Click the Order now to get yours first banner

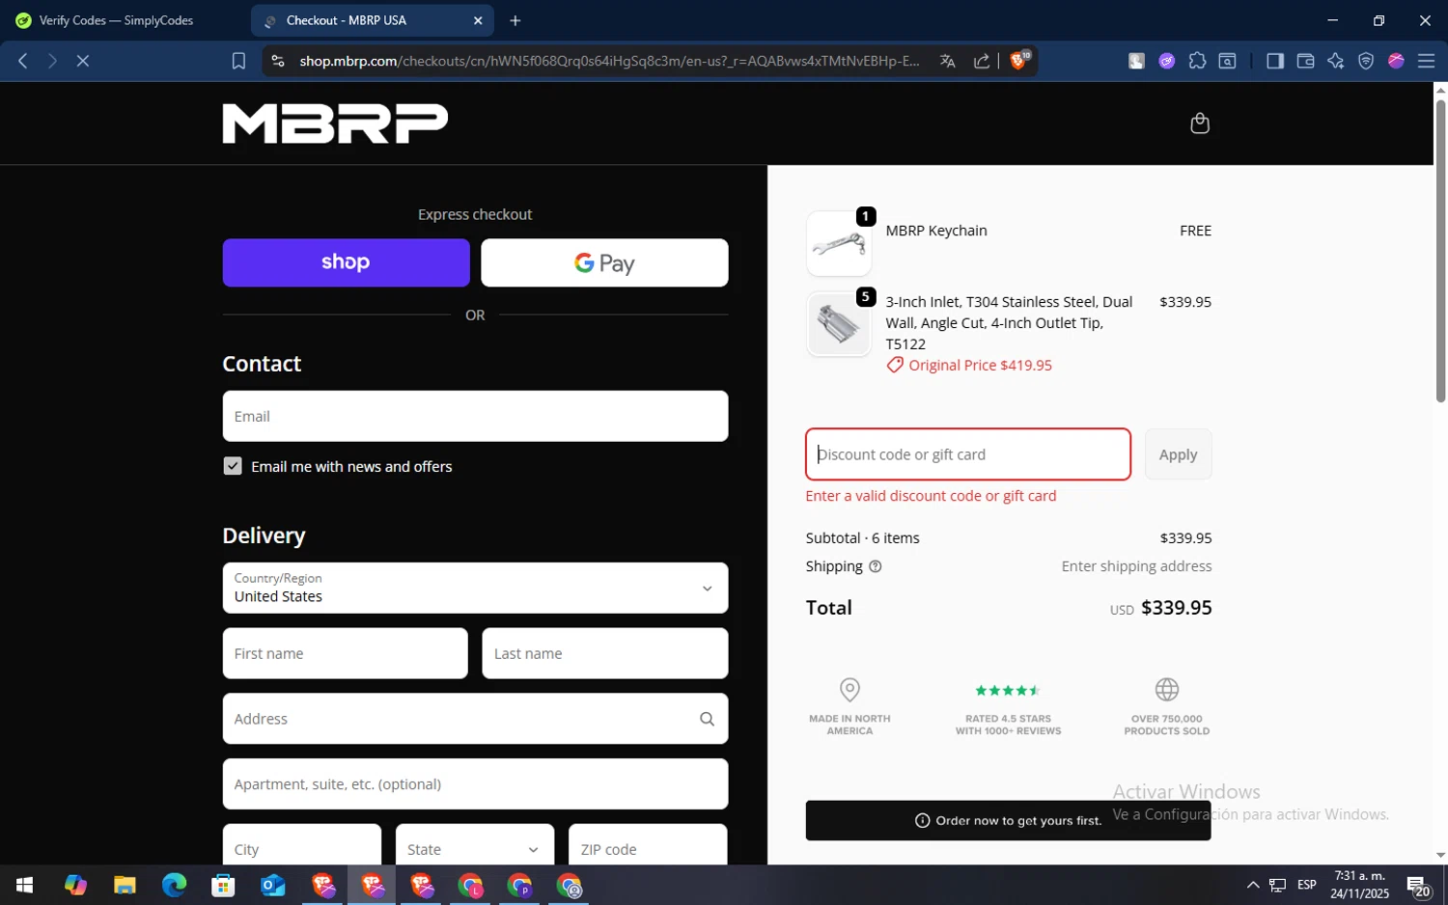click(1008, 820)
